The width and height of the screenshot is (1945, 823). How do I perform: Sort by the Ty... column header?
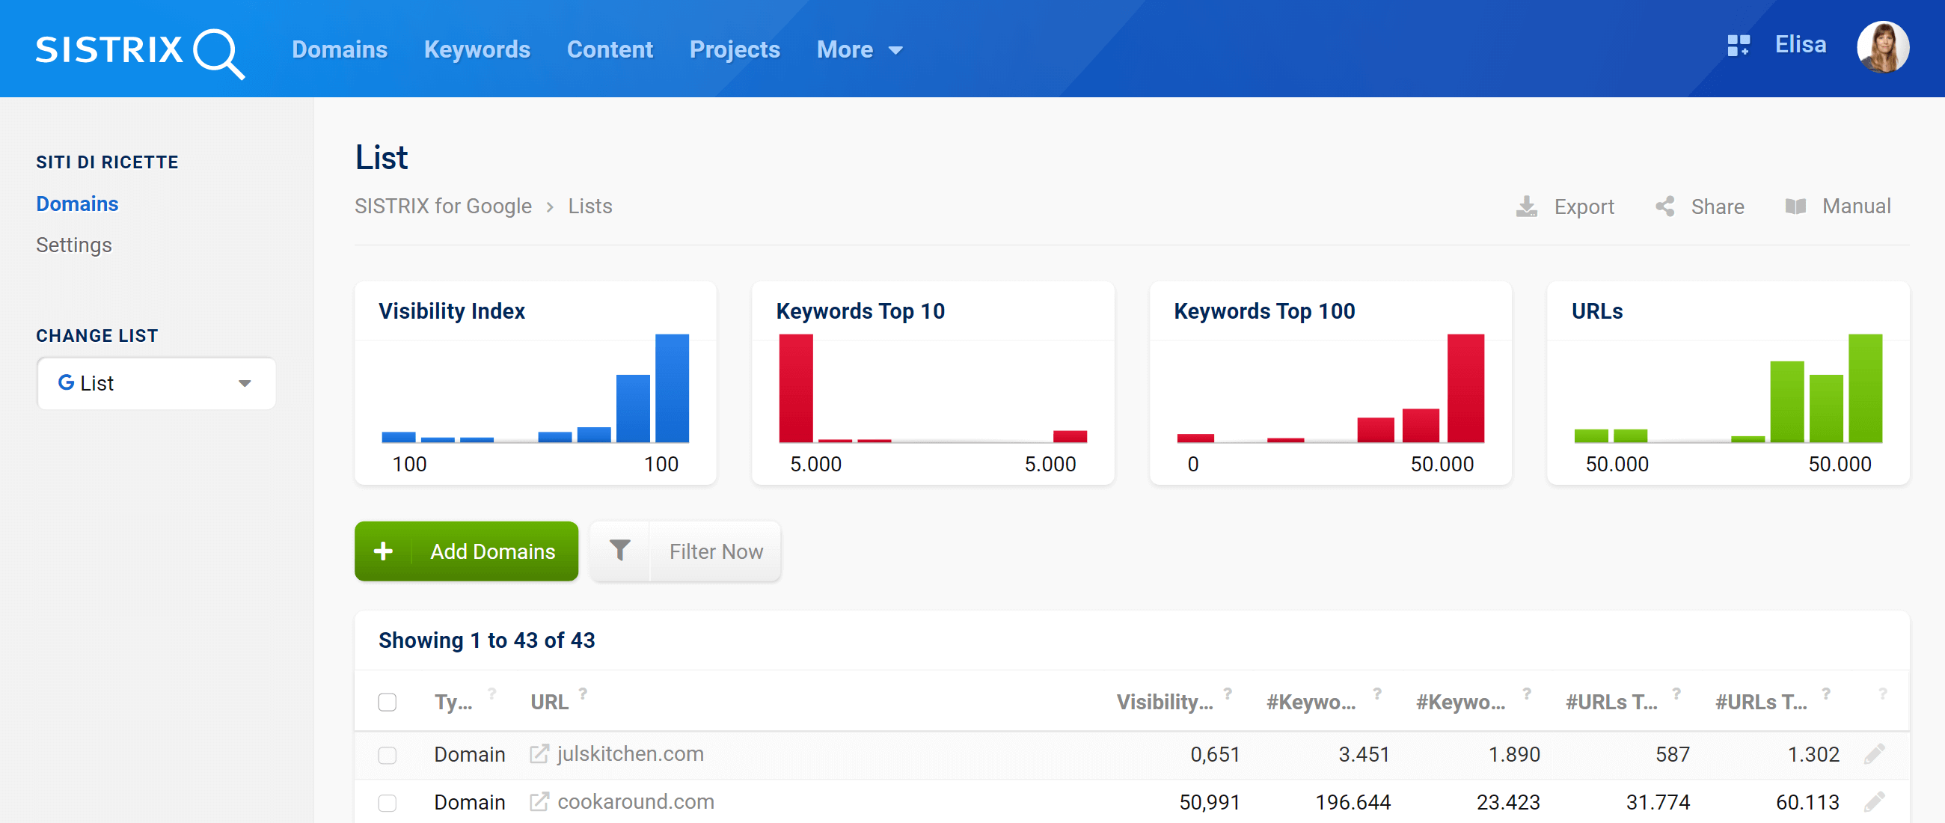(x=453, y=703)
